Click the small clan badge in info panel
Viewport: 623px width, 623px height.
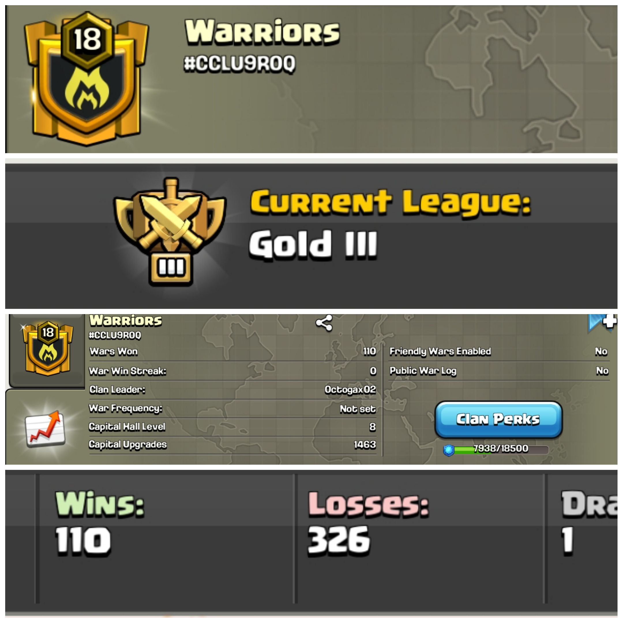[x=48, y=349]
